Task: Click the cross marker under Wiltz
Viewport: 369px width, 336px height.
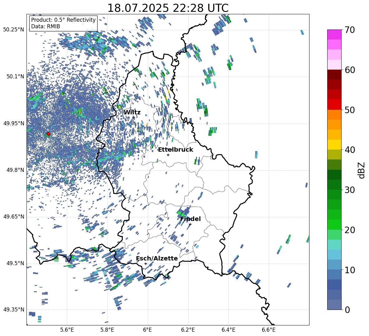Action: point(134,117)
